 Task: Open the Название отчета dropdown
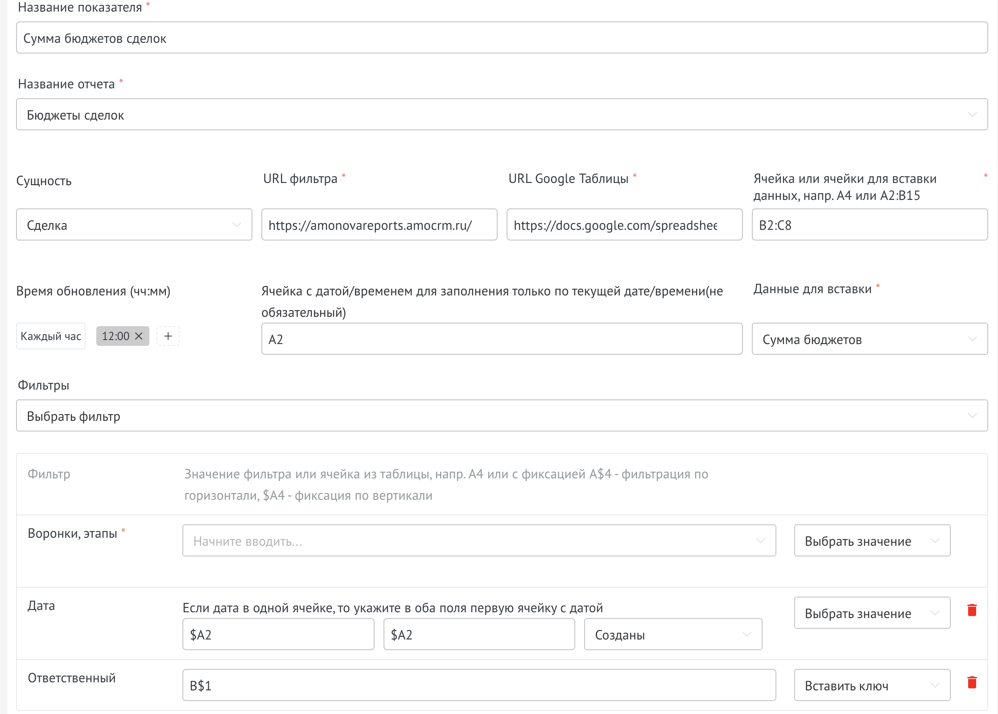point(502,115)
